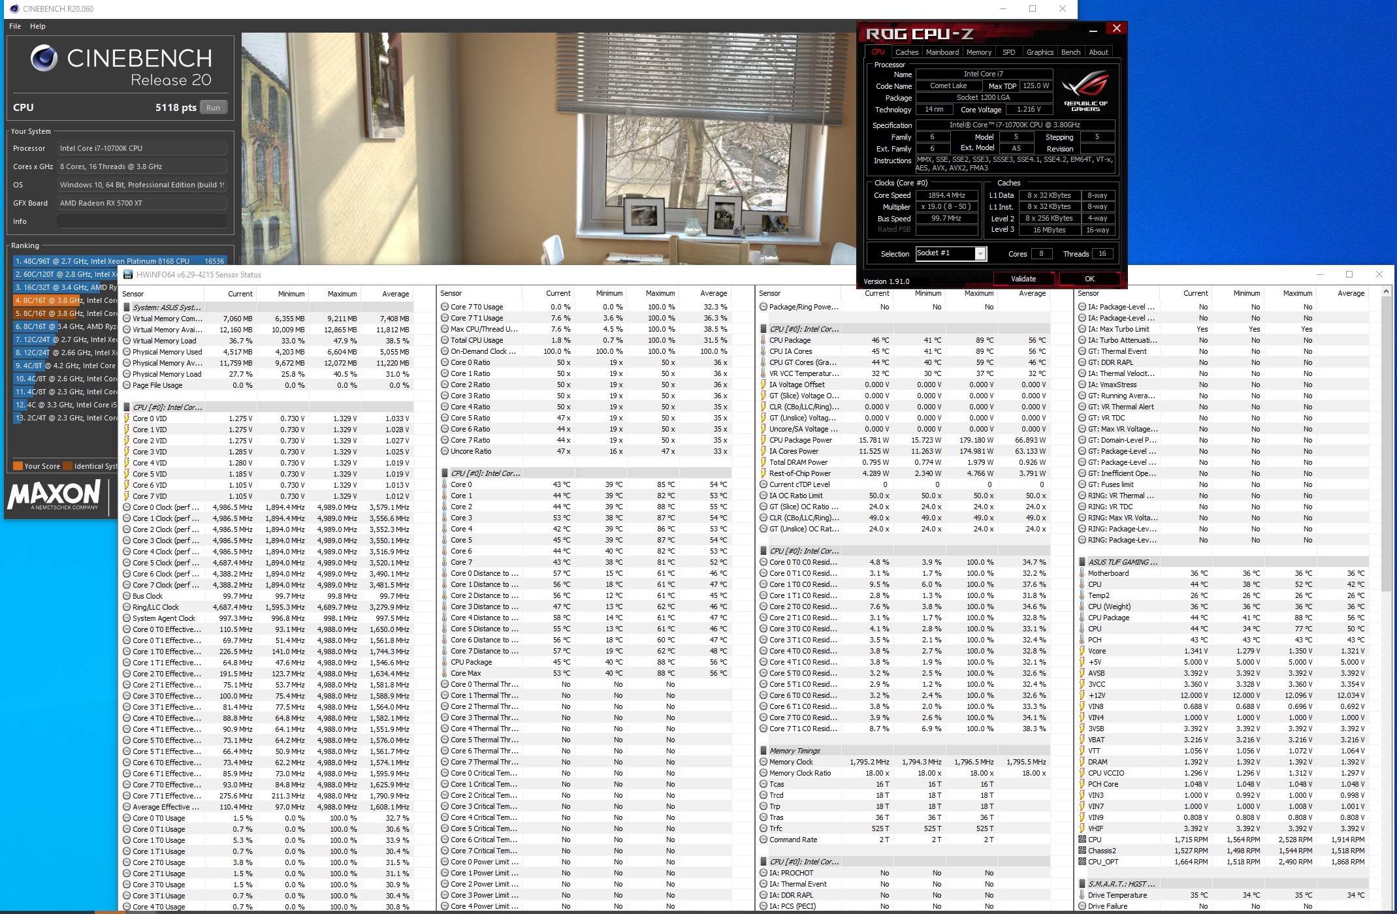The image size is (1397, 914).
Task: Collapse the ASUS TUF GAMING sensor group
Action: tap(1082, 562)
